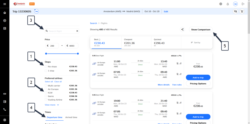Open the wallet icon in sidebar

(x=5, y=101)
